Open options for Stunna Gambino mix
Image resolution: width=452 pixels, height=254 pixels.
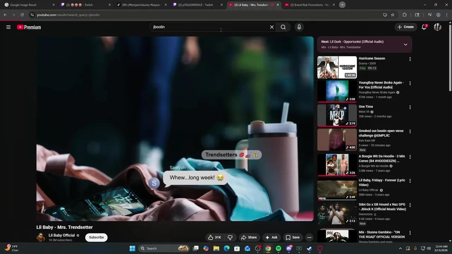[x=410, y=233]
